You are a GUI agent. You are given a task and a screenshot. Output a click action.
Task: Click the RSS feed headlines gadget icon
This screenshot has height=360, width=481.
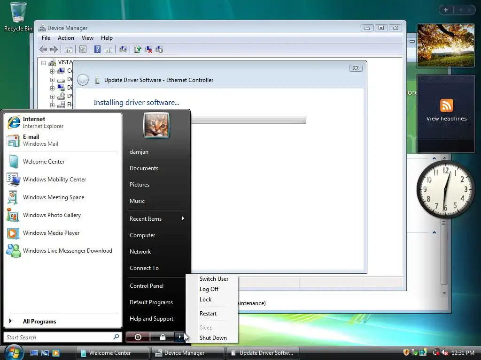(x=446, y=105)
